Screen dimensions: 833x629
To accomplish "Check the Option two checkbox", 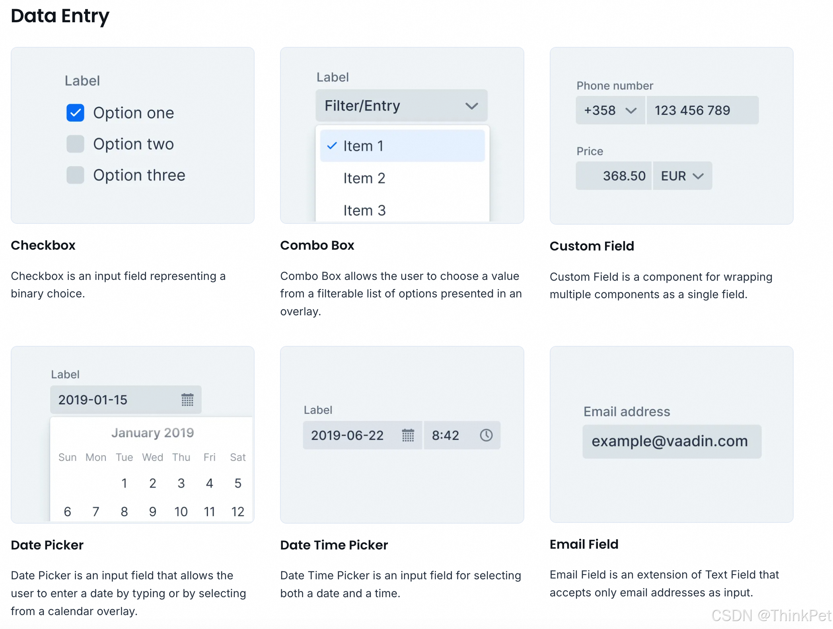I will pos(75,144).
